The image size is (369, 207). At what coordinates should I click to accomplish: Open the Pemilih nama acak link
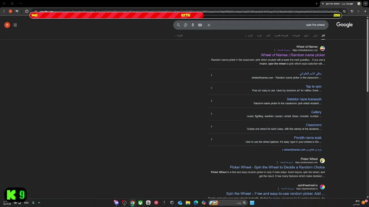pos(308,138)
